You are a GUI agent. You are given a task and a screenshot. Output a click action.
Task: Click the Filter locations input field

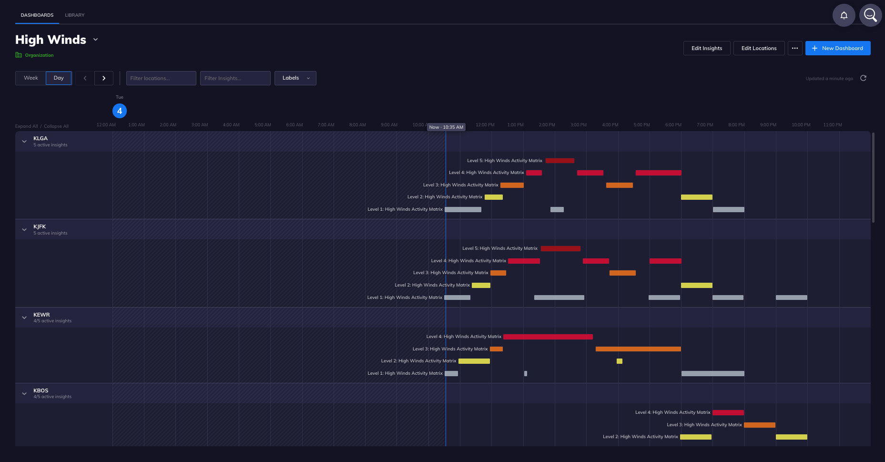161,78
